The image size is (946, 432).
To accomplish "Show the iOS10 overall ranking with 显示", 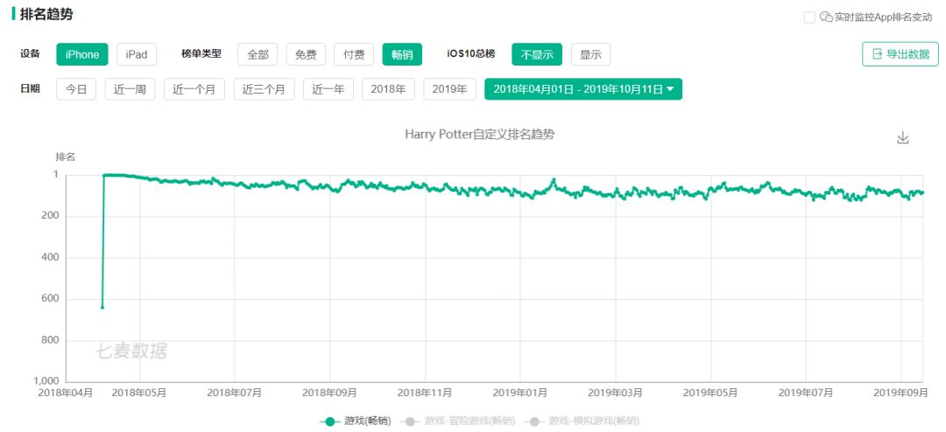I will [590, 54].
